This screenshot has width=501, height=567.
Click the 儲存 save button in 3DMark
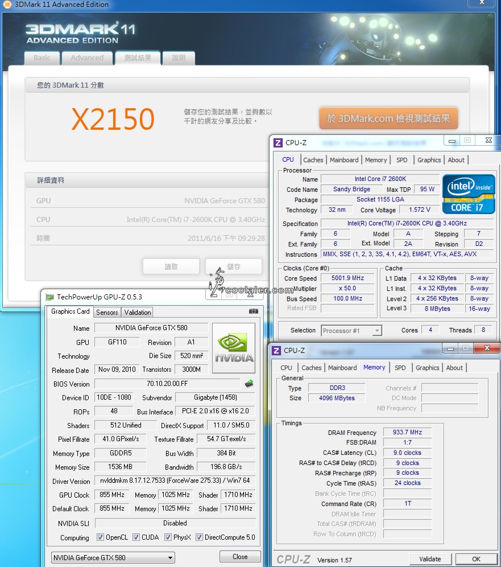point(234,267)
